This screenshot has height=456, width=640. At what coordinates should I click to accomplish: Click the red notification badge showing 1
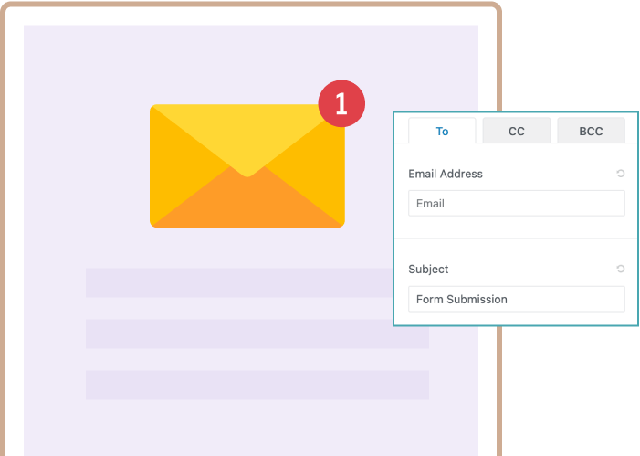[x=341, y=104]
